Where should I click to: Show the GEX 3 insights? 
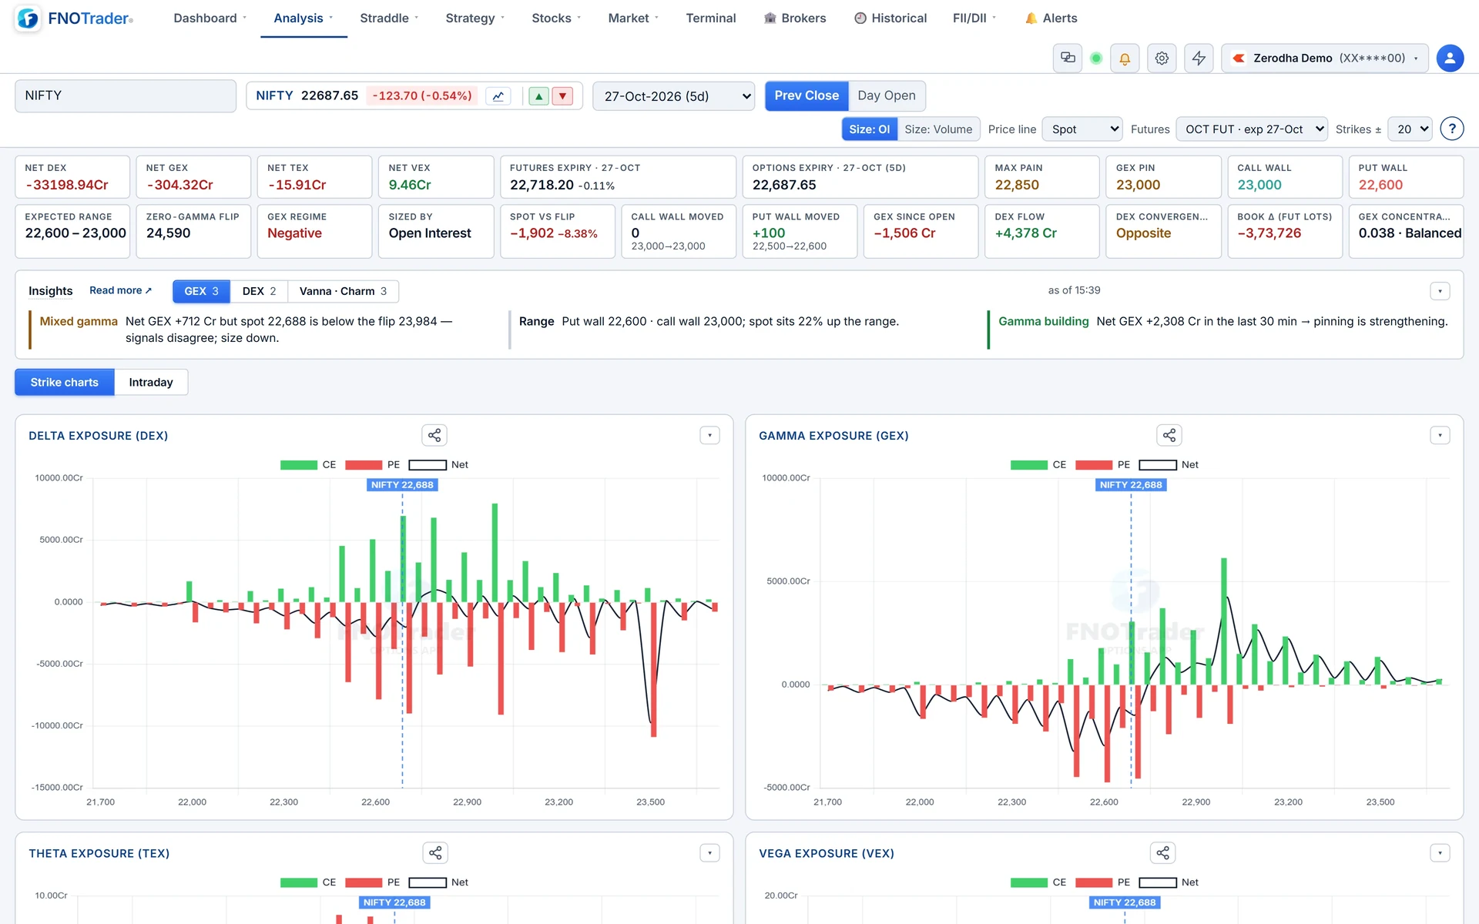[x=201, y=291]
